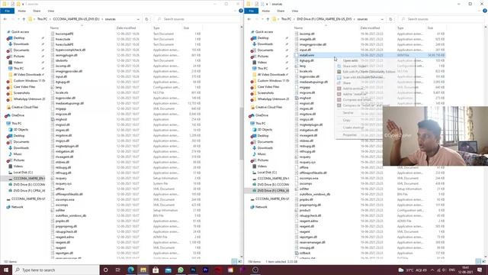Click the taskbar search box
Screen dimensions: 488x275
(x=56, y=270)
